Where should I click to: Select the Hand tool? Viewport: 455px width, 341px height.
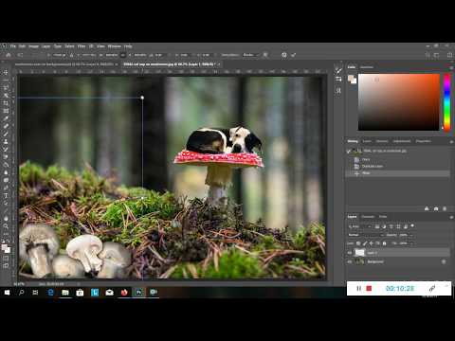click(x=6, y=219)
